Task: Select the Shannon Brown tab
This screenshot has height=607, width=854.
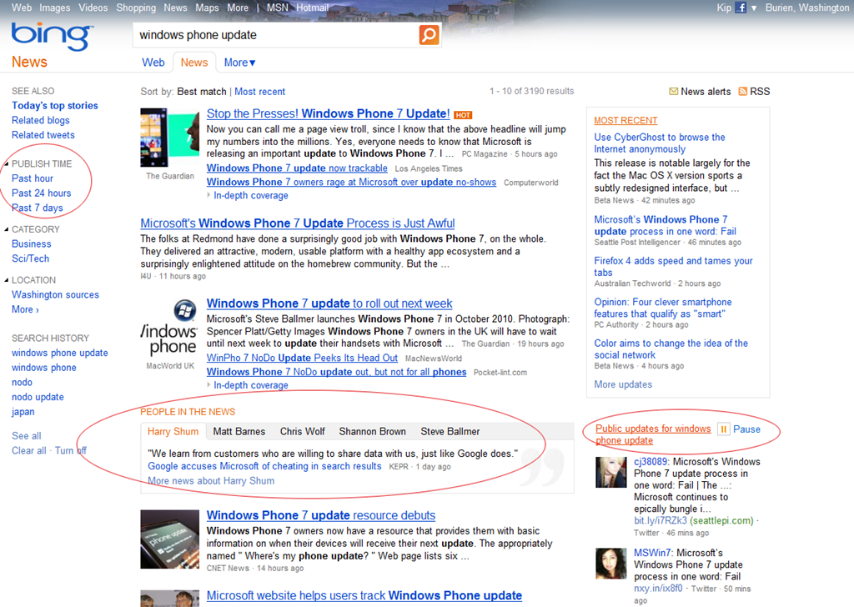Action: click(x=373, y=431)
